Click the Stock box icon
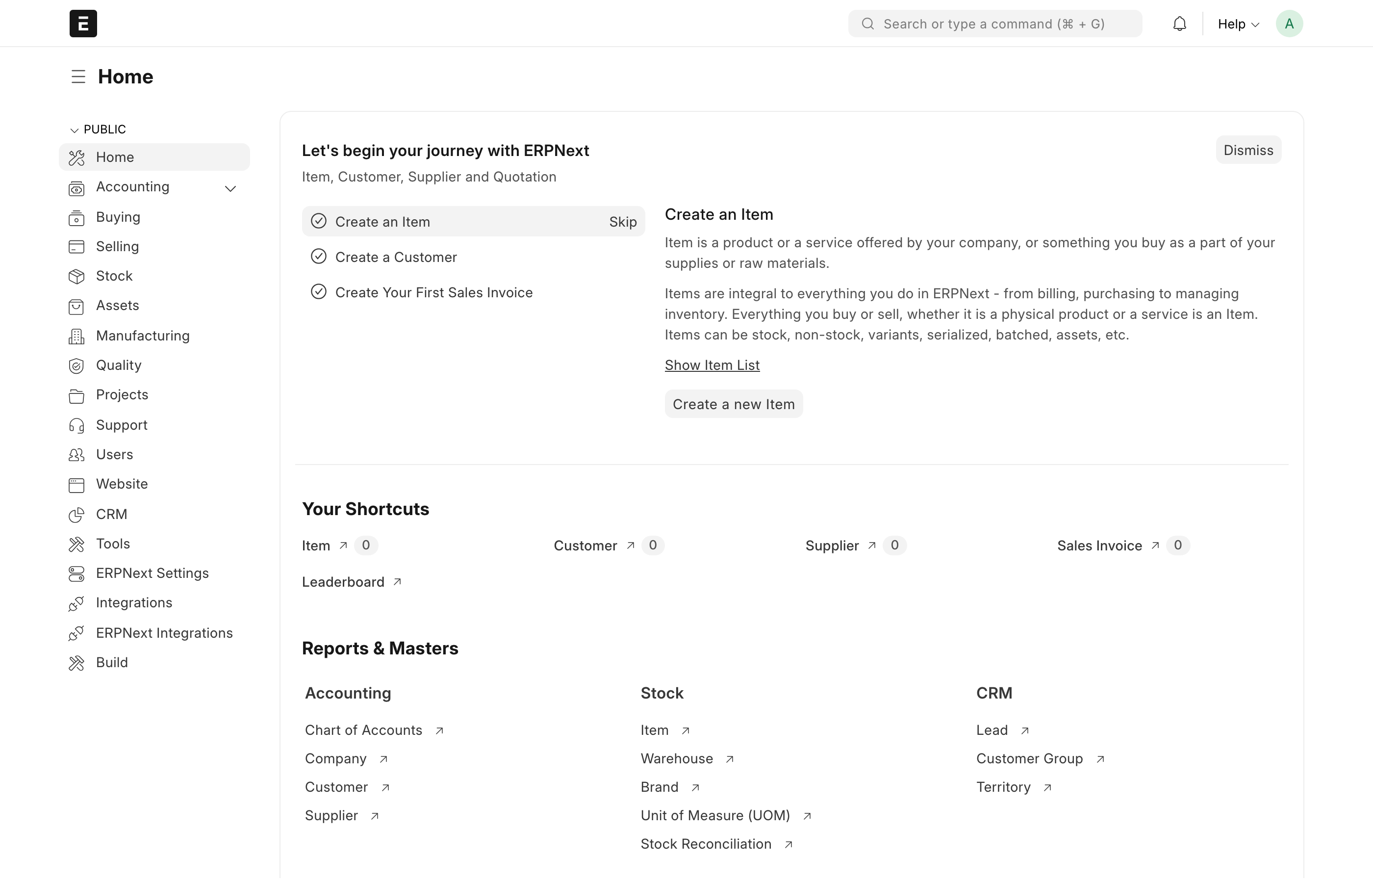Viewport: 1373px width, 883px height. (x=76, y=276)
